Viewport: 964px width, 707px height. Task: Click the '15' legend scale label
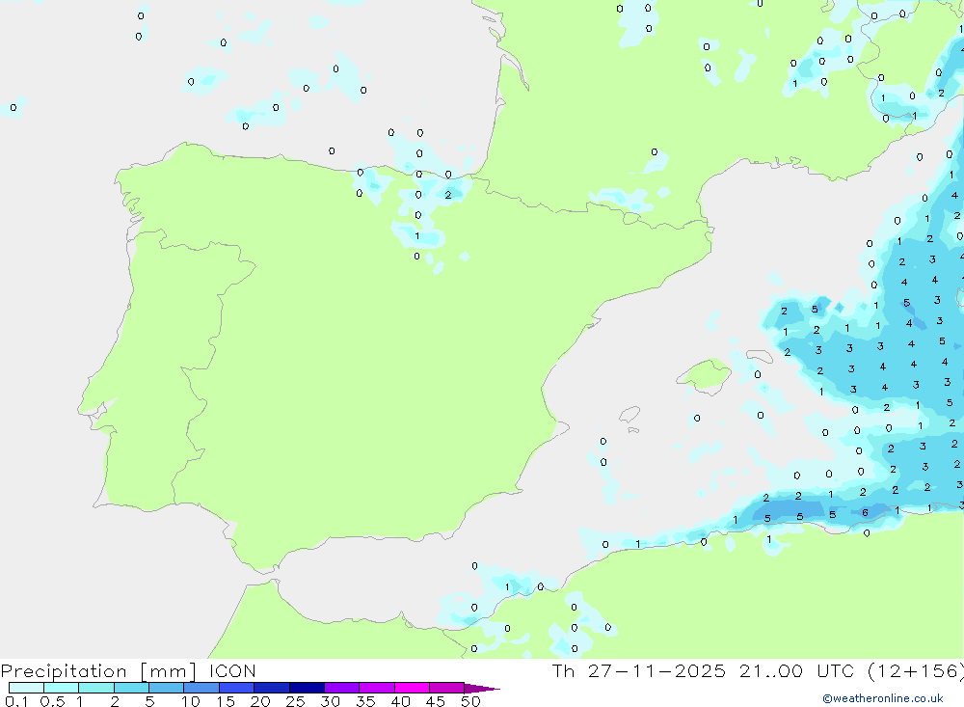[x=226, y=701]
